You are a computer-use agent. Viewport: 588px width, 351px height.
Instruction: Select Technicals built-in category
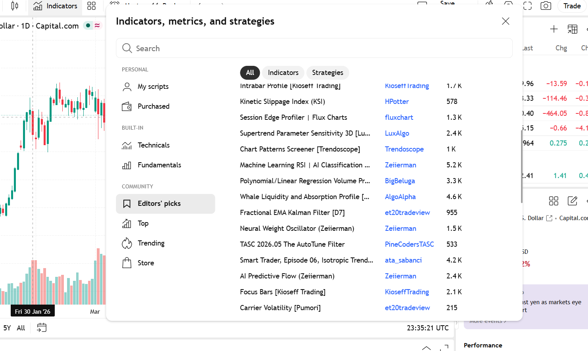[x=165, y=145]
